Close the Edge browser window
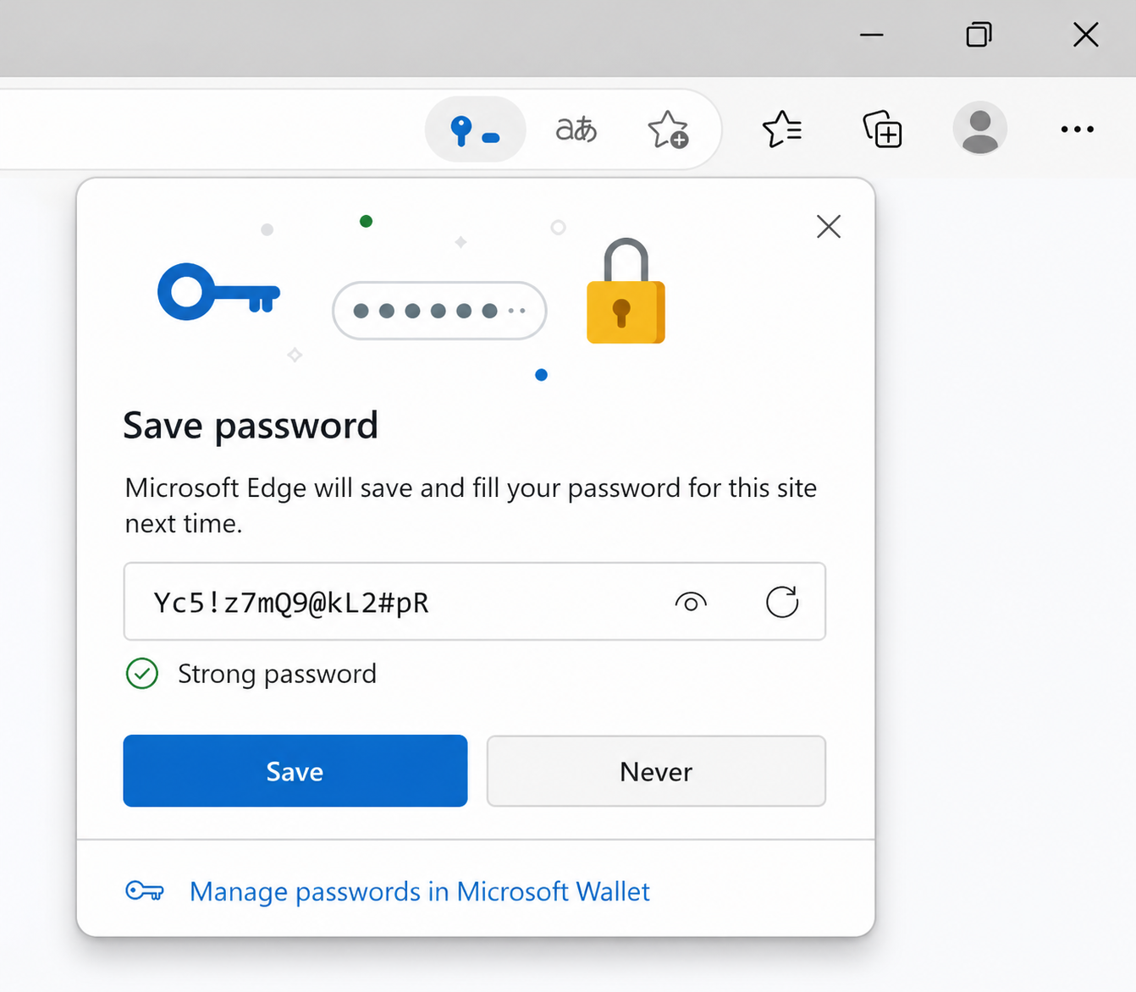The image size is (1136, 992). coord(1085,35)
